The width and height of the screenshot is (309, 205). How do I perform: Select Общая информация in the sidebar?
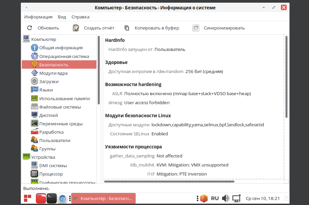click(60, 48)
